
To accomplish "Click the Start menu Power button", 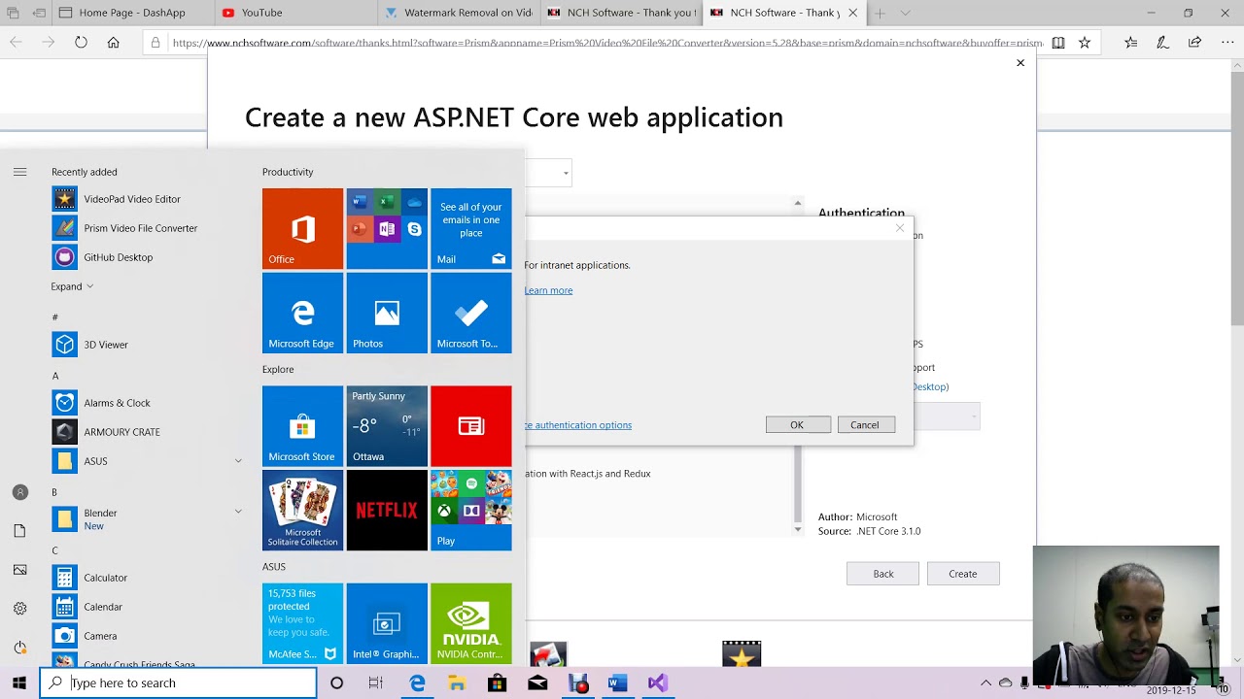I will point(19,648).
